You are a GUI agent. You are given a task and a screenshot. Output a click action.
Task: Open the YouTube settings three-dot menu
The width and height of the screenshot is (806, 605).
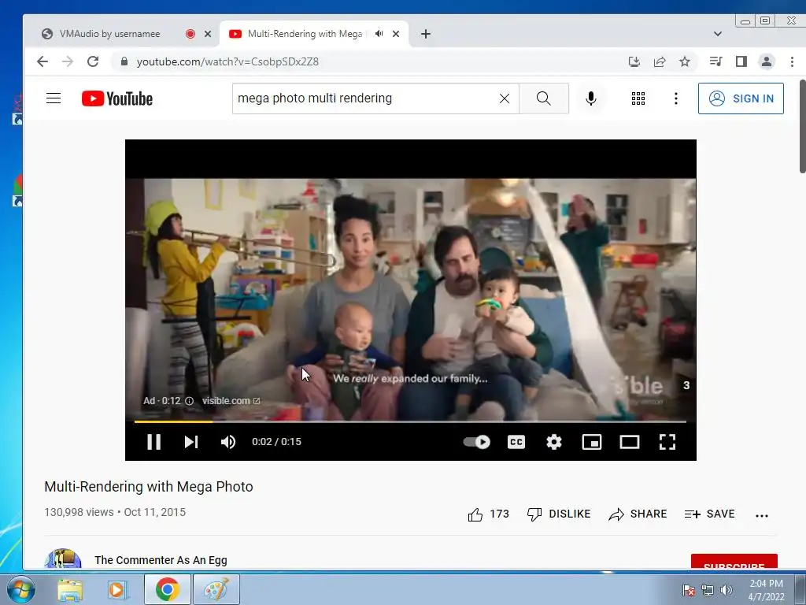click(x=676, y=98)
